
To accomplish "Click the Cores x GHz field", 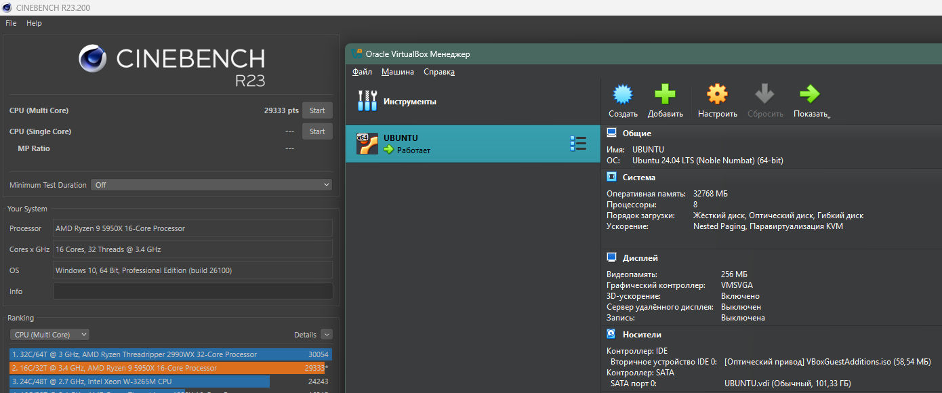I will point(192,249).
